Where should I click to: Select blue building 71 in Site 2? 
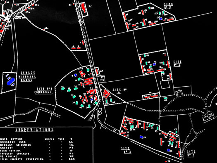(x=168, y=150)
